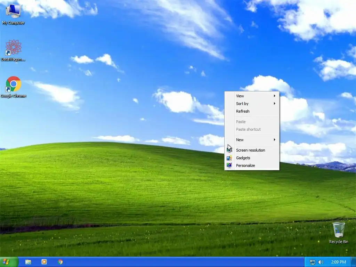Click the greyed-out Paste menu entry

coord(252,122)
